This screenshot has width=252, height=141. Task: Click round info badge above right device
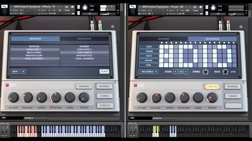tap(241, 27)
